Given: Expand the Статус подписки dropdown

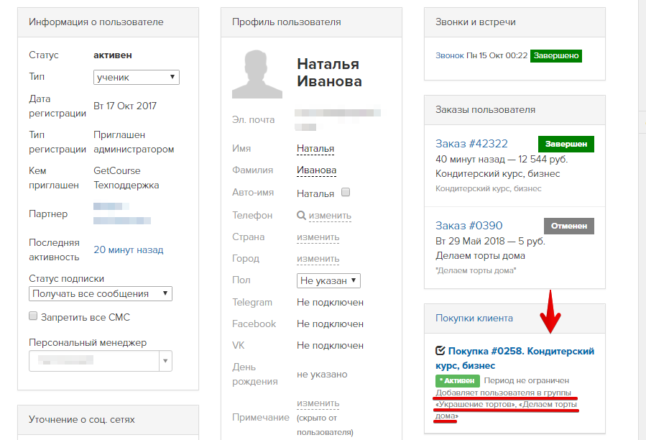Looking at the screenshot, I should point(101,293).
